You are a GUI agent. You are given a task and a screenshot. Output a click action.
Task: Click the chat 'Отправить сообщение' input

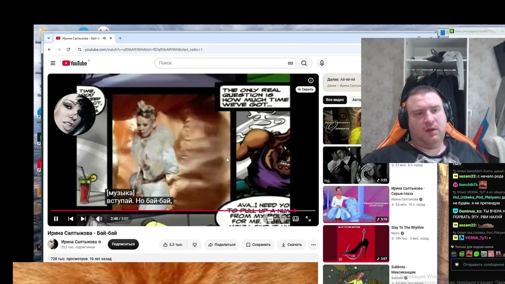point(483,265)
